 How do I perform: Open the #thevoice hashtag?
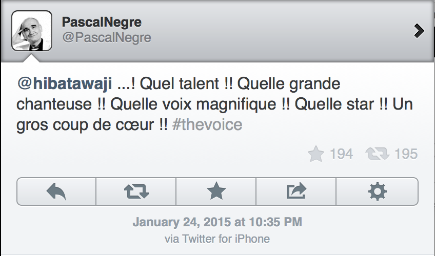coord(208,124)
